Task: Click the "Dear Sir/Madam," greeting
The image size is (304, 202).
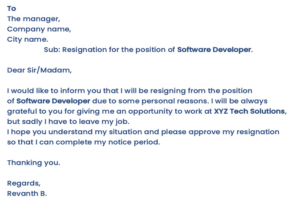Action: (39, 70)
